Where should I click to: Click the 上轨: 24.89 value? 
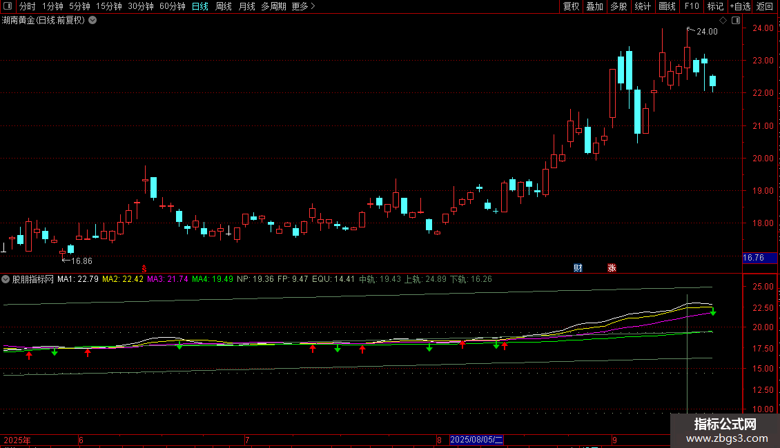pos(425,279)
